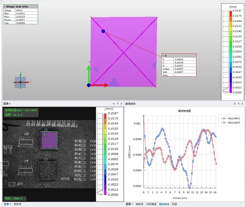Select the Z value 0.0087
Screen dimensions: 246x207
[x=179, y=66]
